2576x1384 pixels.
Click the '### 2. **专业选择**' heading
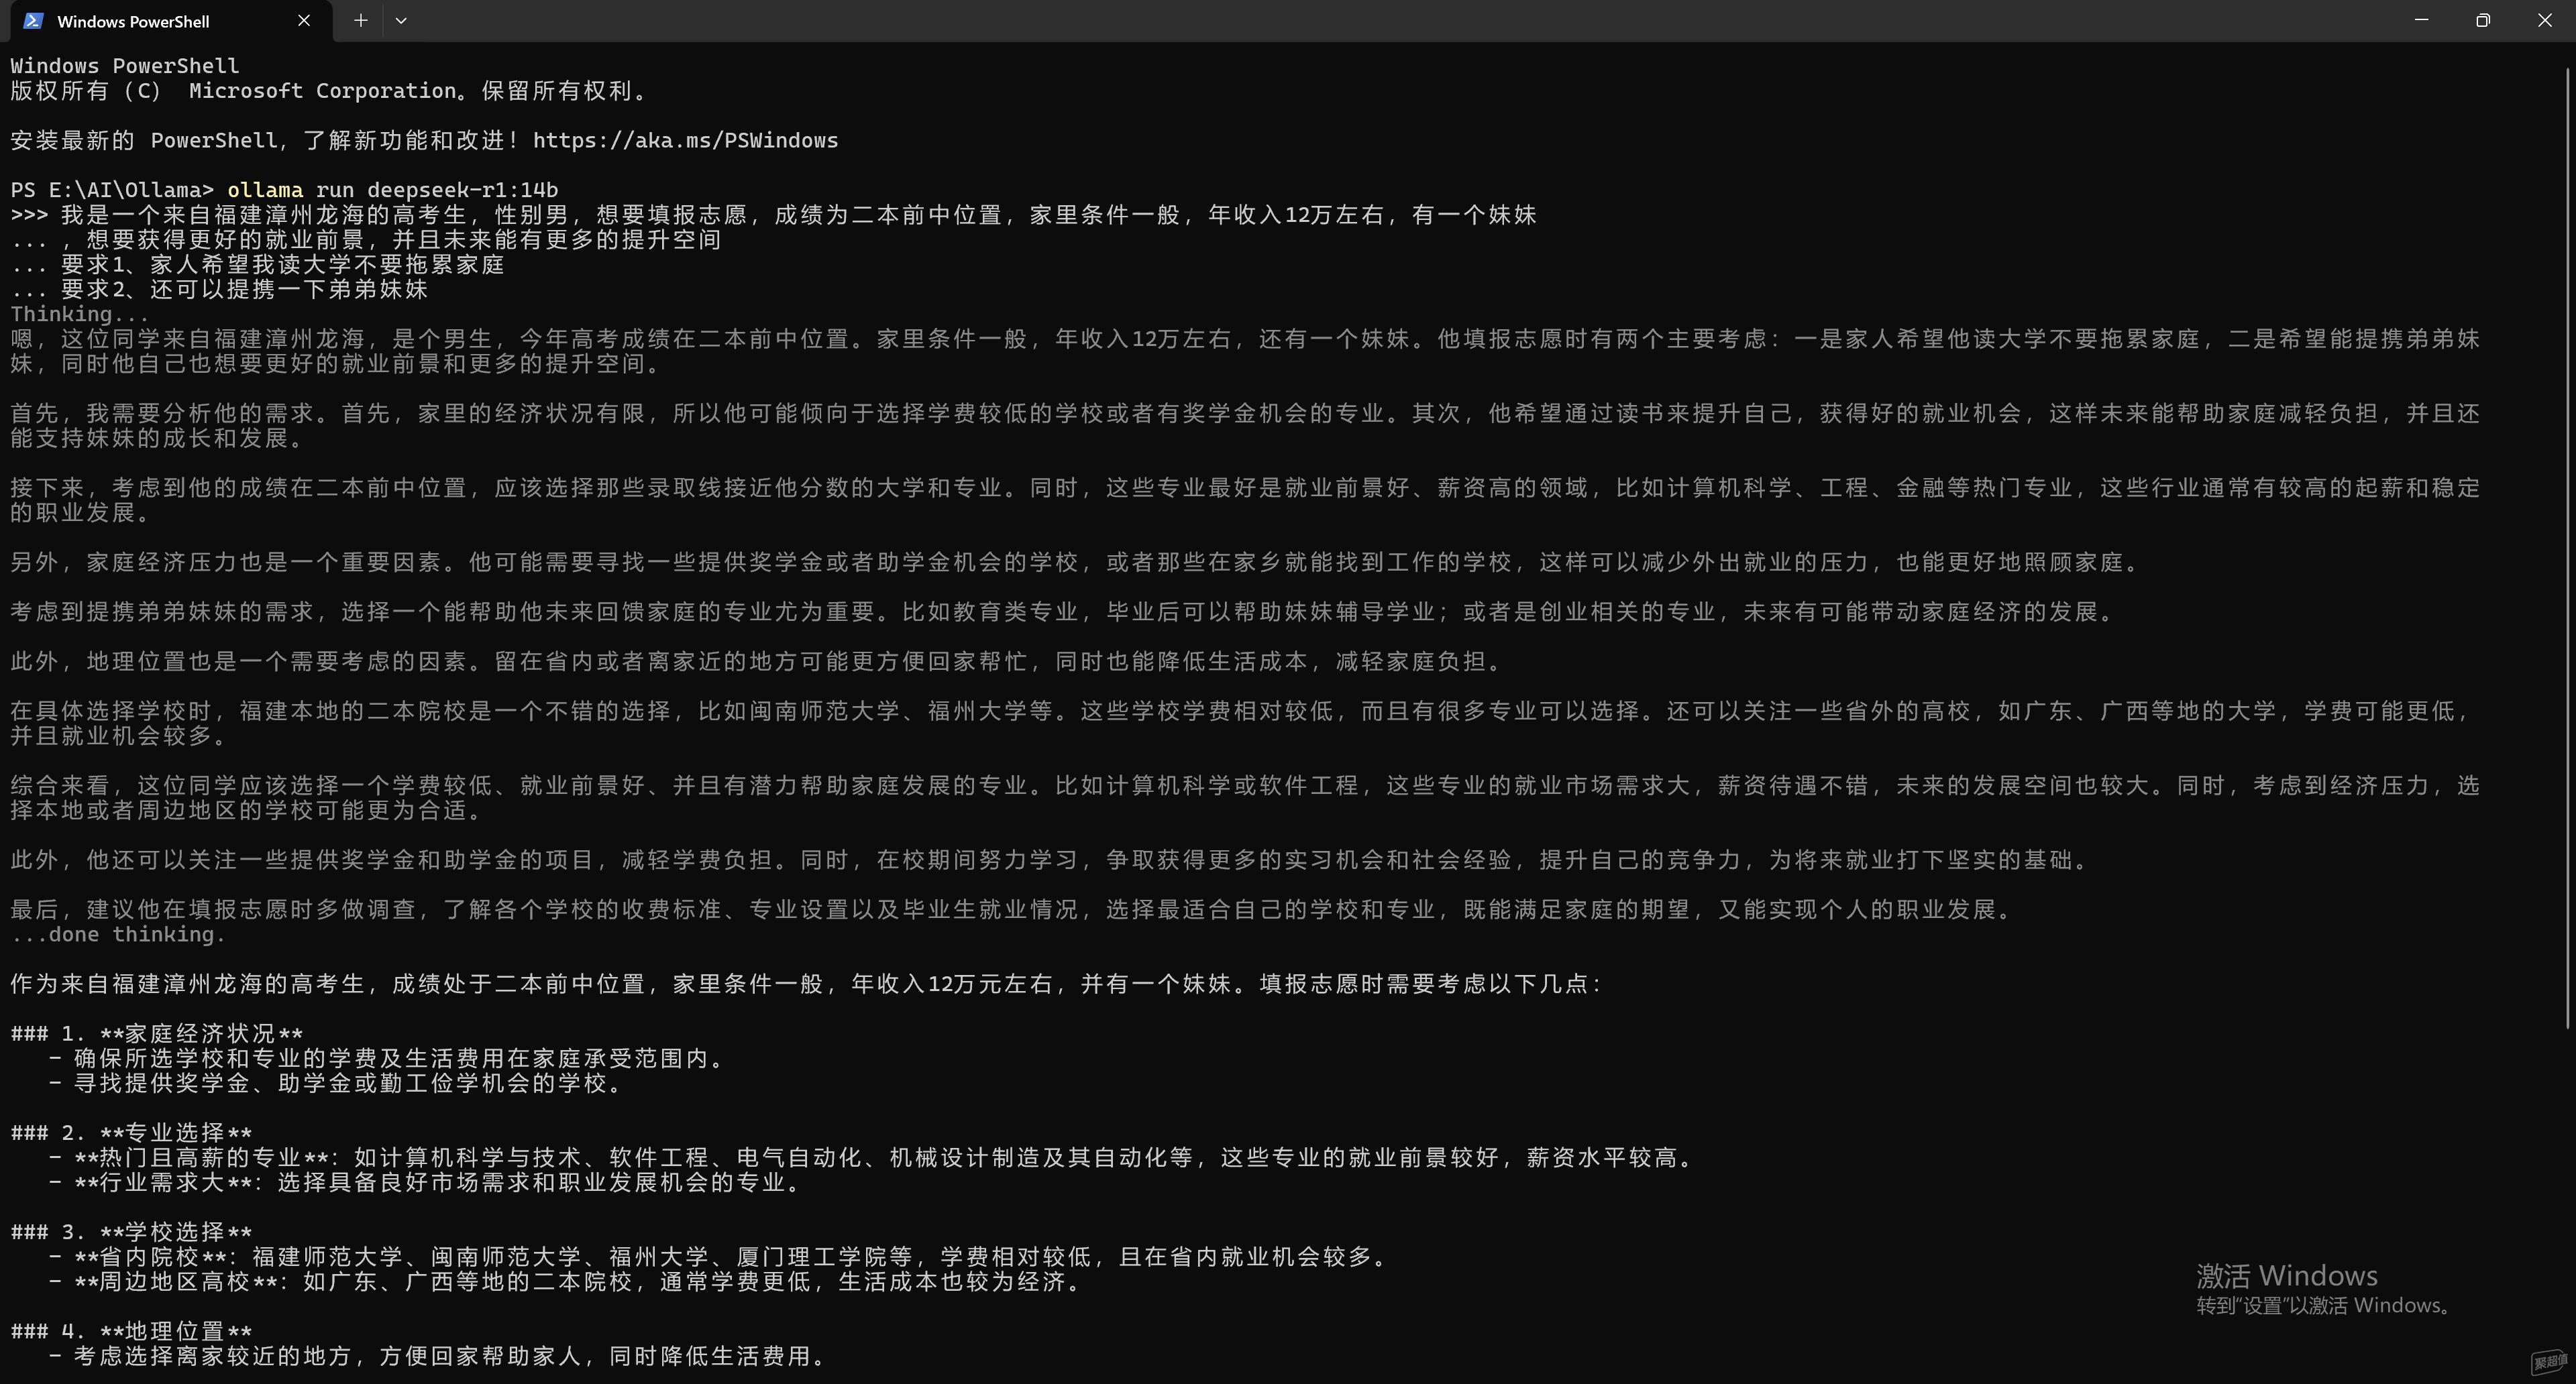(x=131, y=1132)
